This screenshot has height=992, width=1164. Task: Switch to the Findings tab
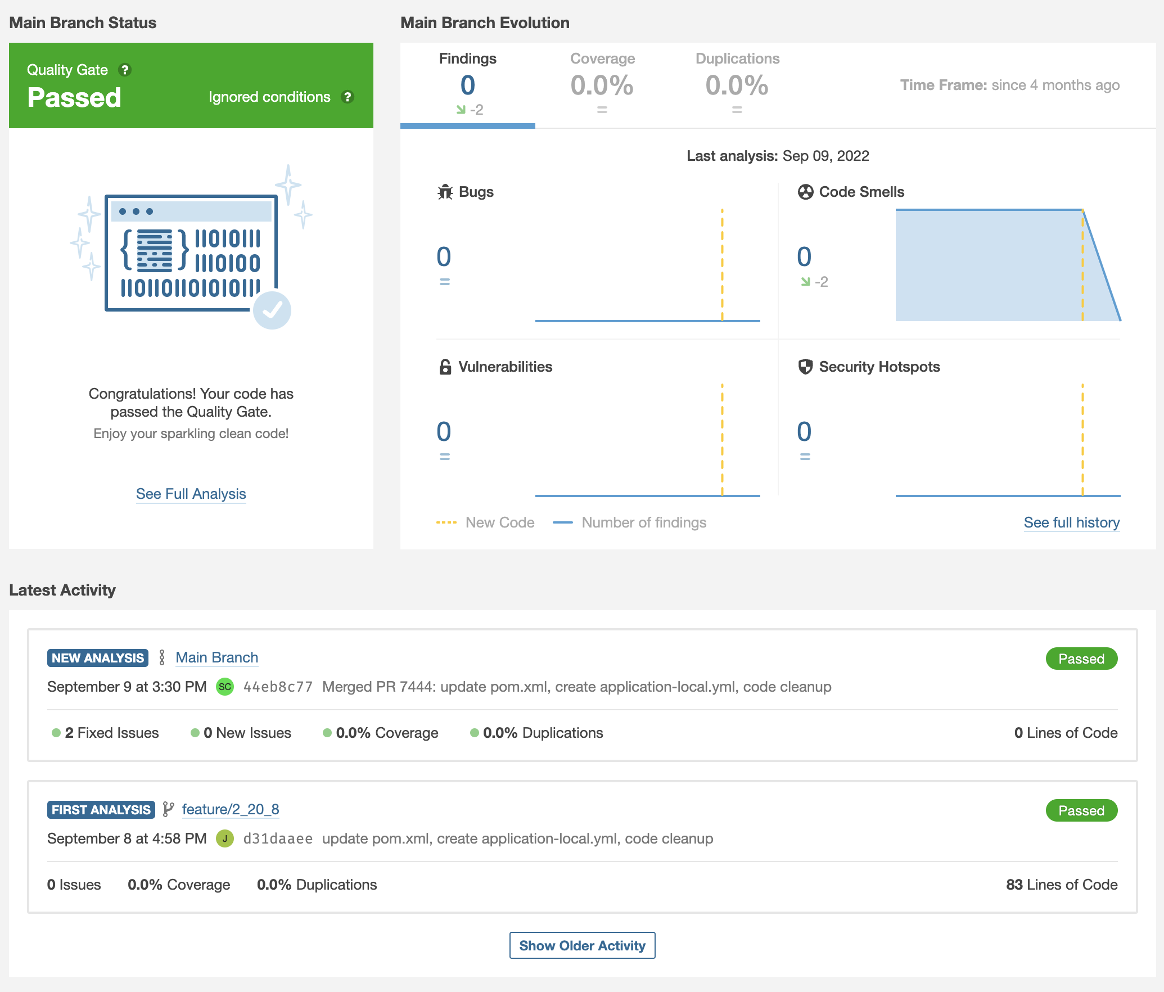coord(467,84)
